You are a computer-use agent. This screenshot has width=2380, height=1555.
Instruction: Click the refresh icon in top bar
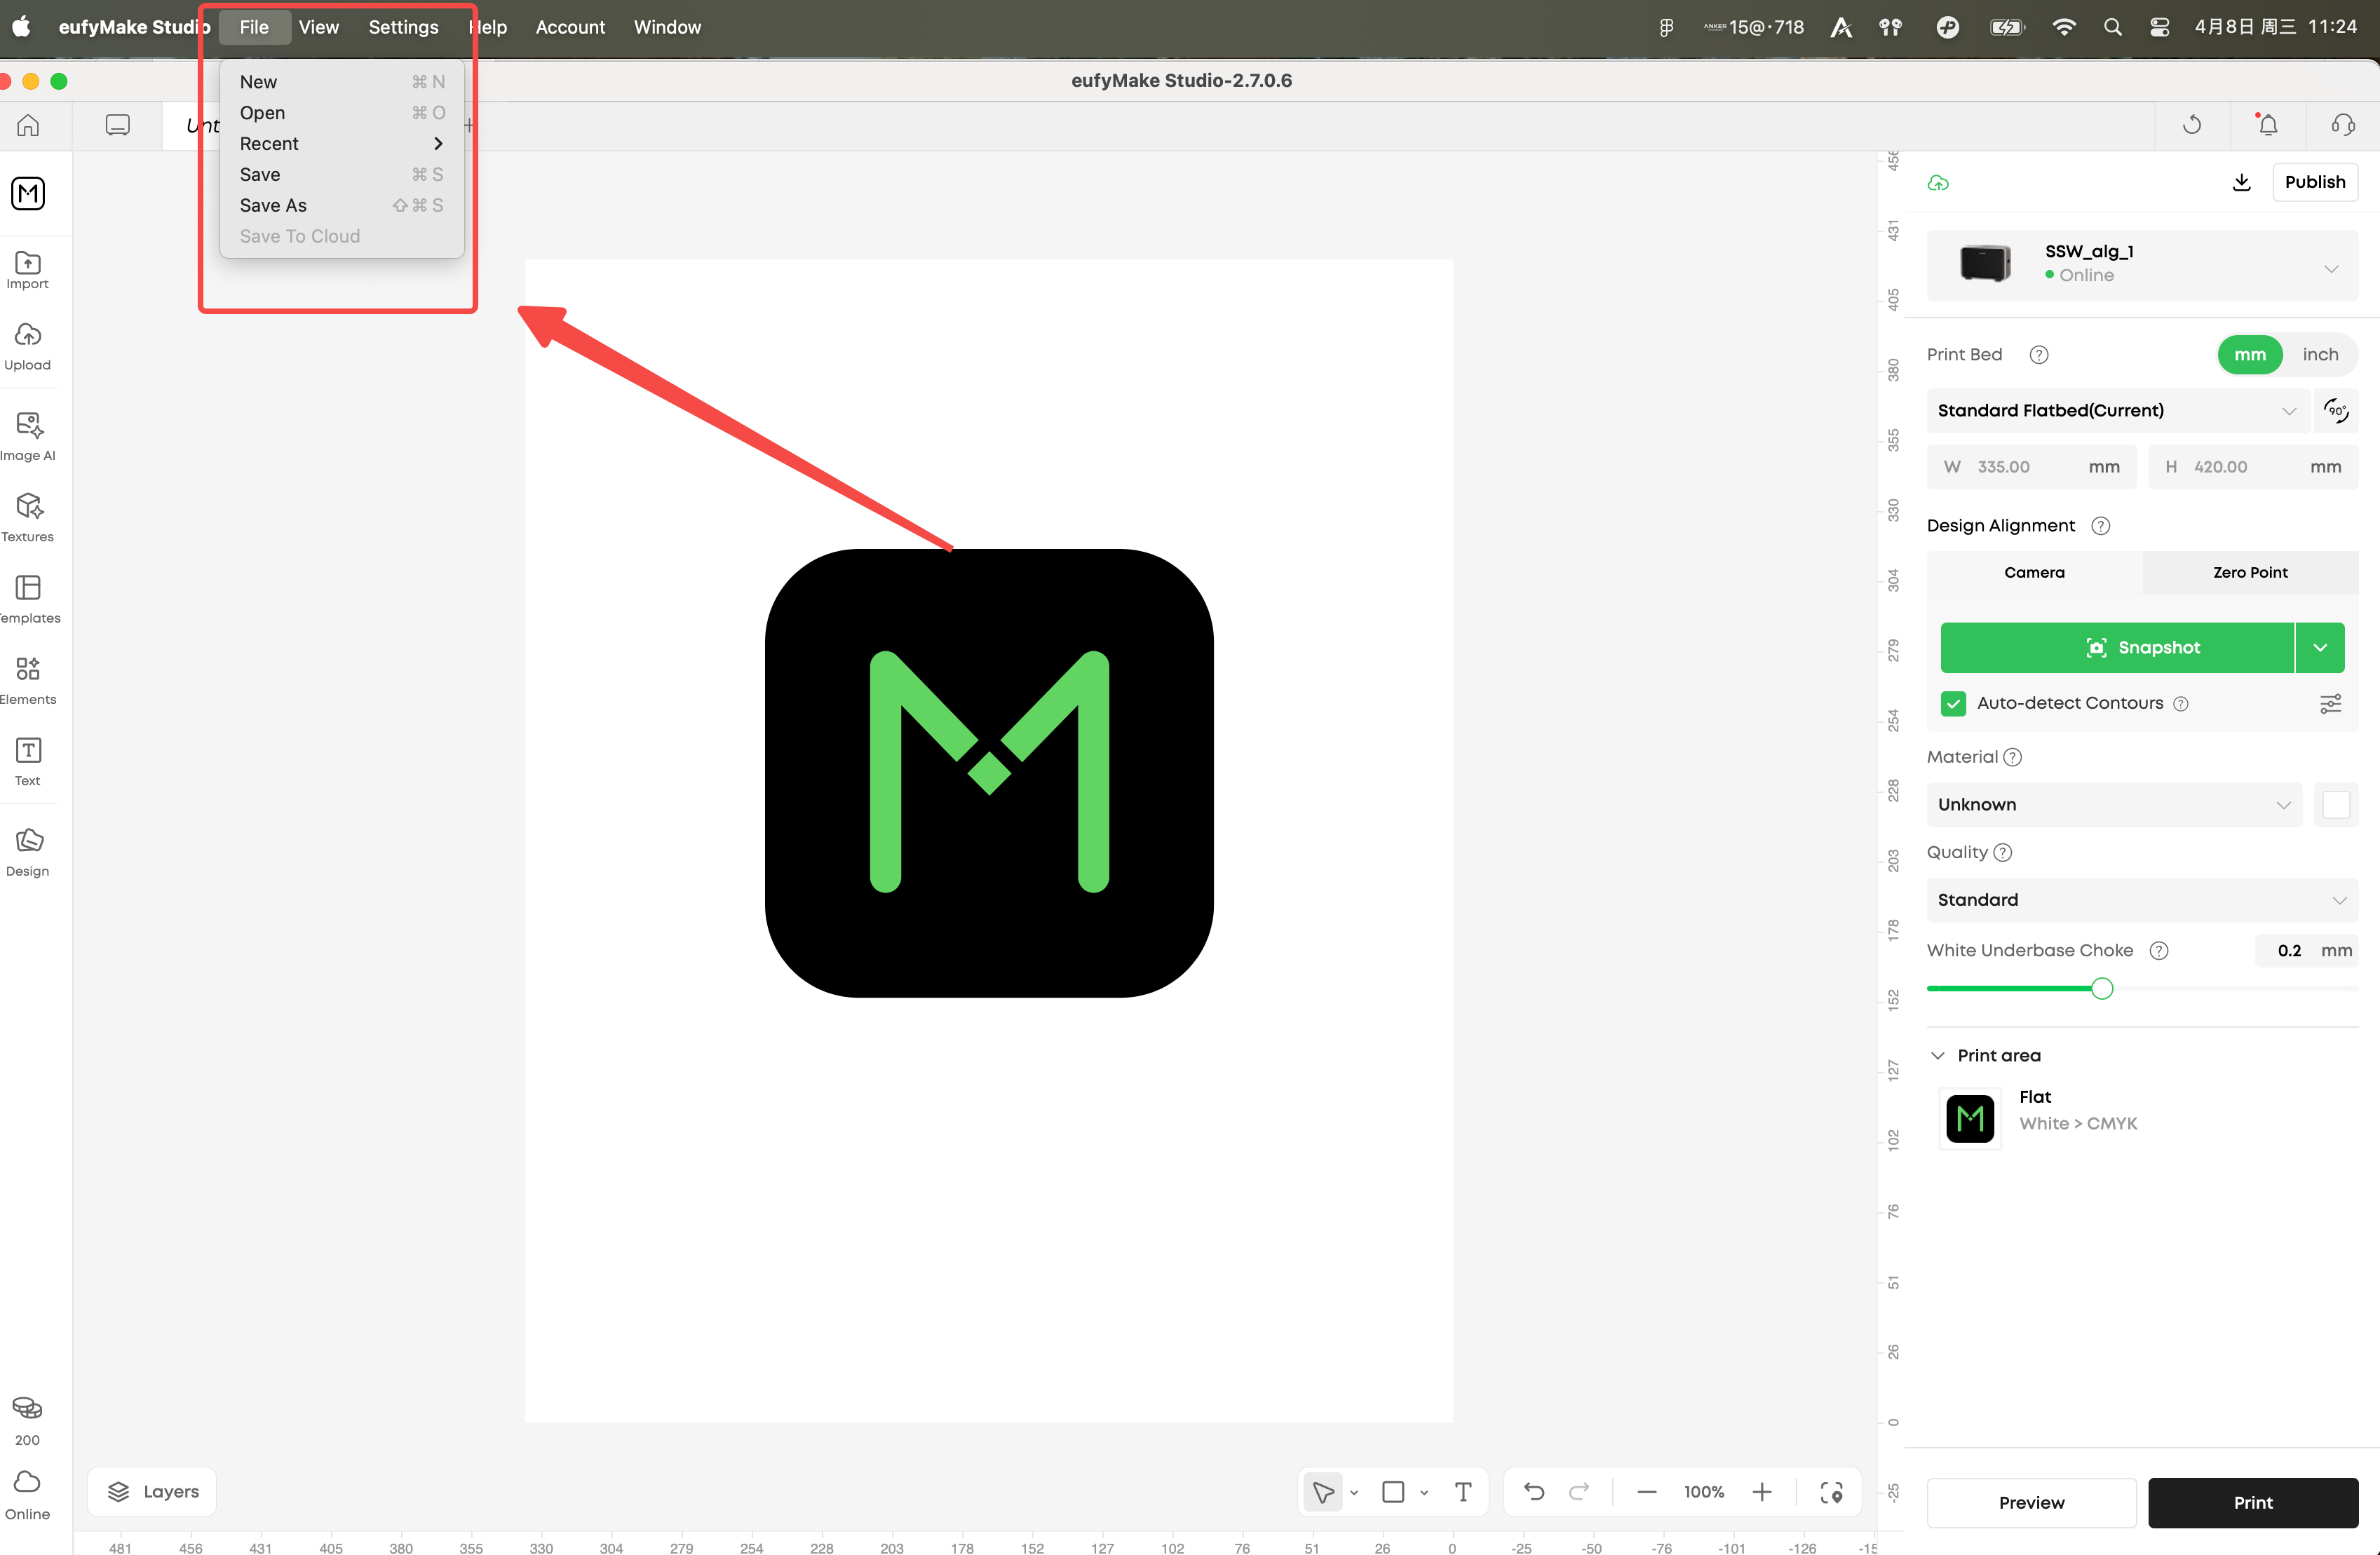click(x=2192, y=125)
